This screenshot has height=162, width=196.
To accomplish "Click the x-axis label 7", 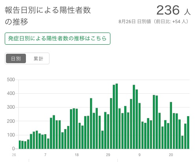I will [45, 155].
